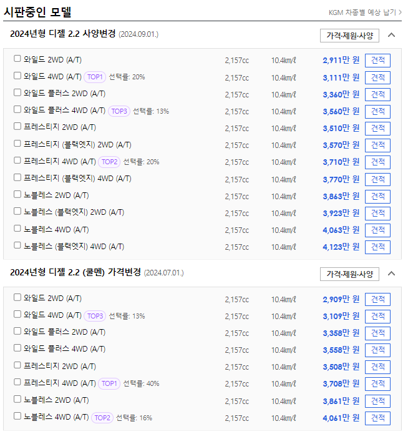Get 견적 for the 3,710만 원 프레스티지 4WD
Viewport: 408px width, 439px height.
click(x=377, y=162)
